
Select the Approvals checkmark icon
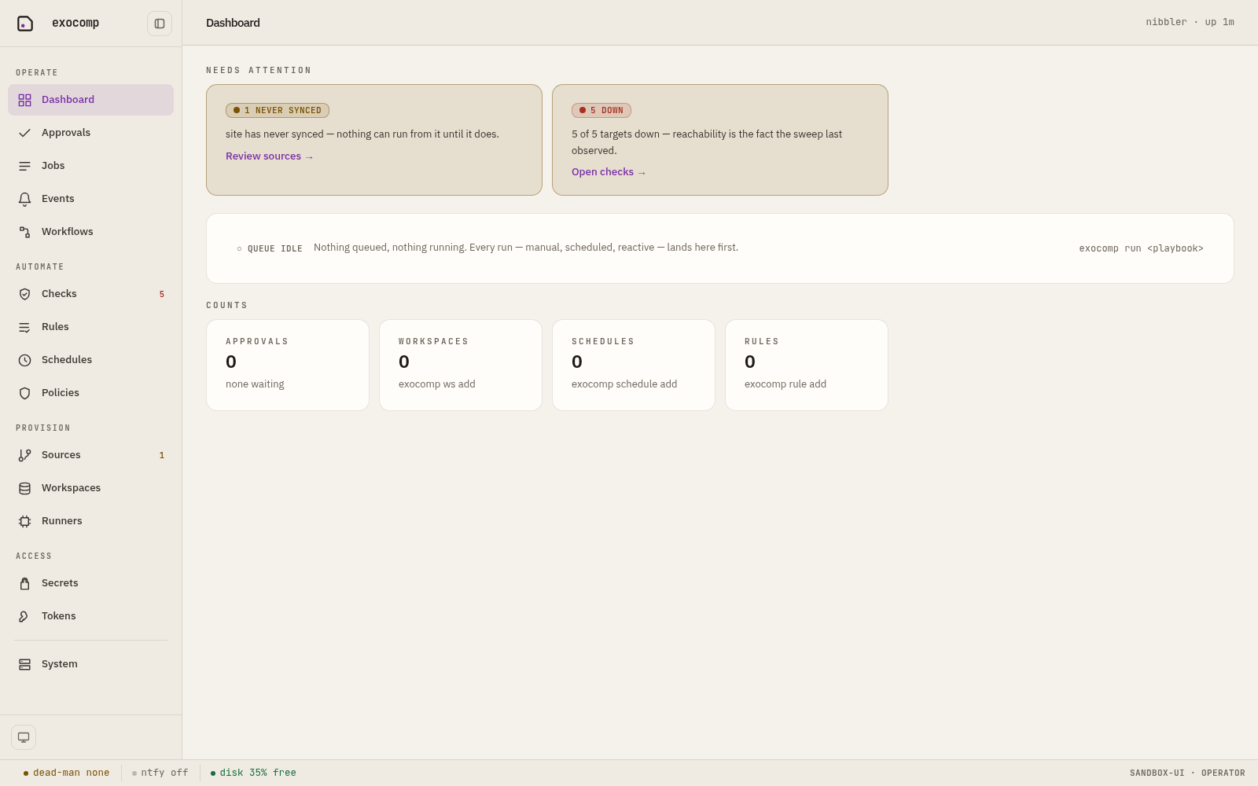[x=25, y=133]
